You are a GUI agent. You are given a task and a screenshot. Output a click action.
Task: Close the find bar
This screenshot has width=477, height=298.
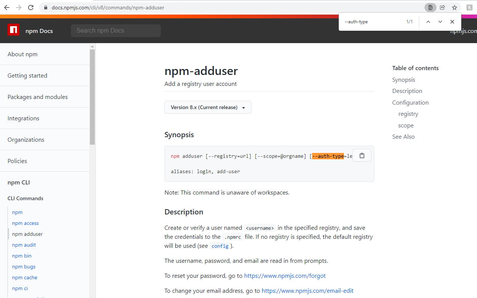[x=452, y=22]
